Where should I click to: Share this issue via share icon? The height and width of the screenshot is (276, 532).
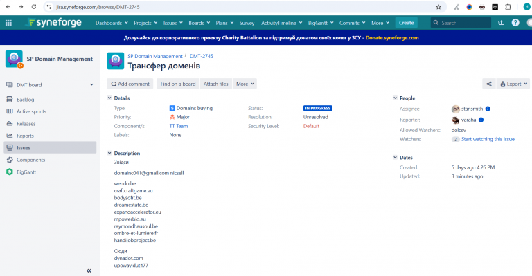pyautogui.click(x=489, y=84)
